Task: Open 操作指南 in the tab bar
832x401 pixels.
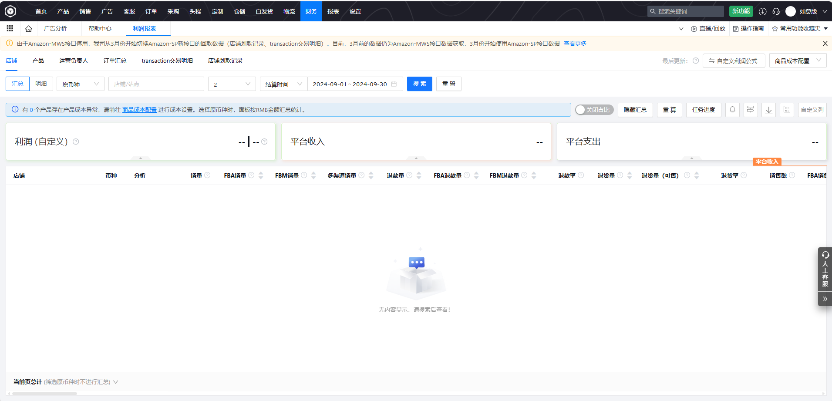Action: (748, 28)
